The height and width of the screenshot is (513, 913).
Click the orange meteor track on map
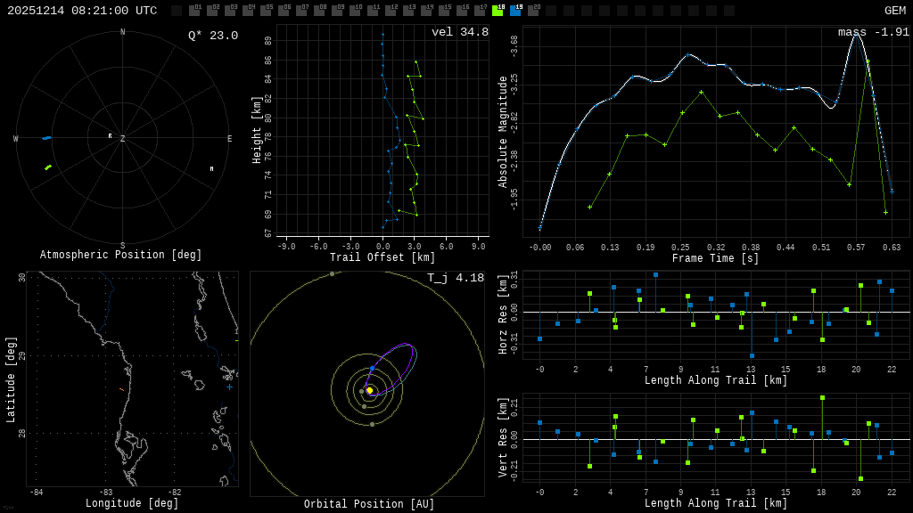[x=121, y=389]
